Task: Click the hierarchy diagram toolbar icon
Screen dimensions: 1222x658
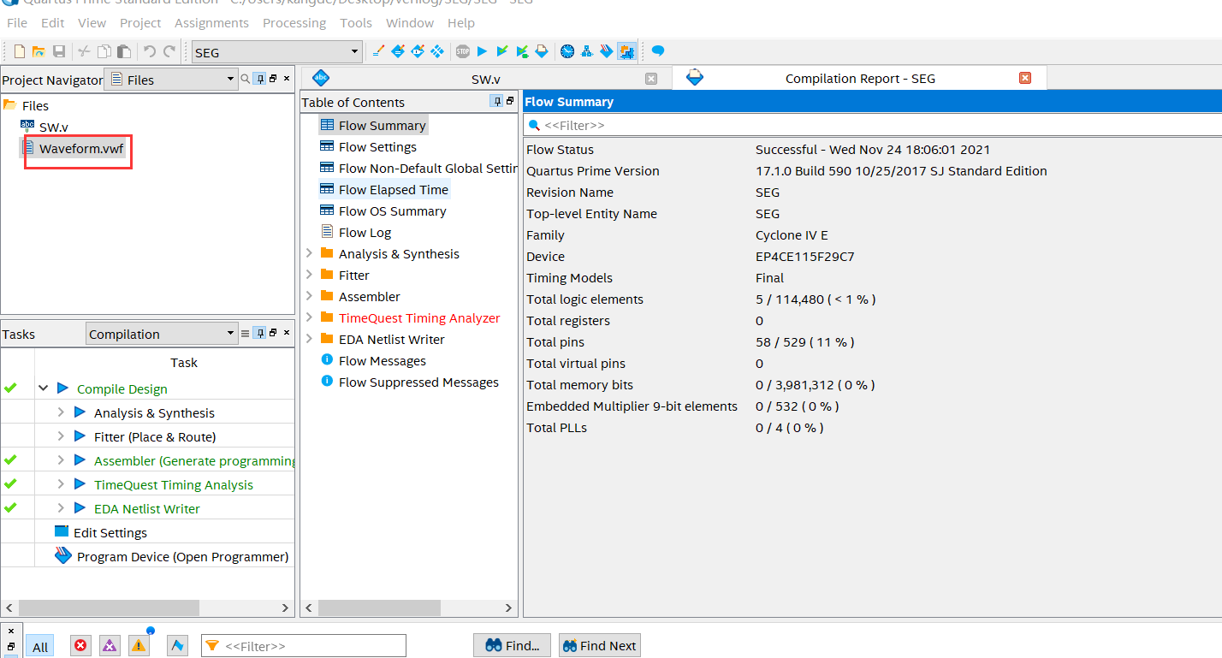Action: 587,51
